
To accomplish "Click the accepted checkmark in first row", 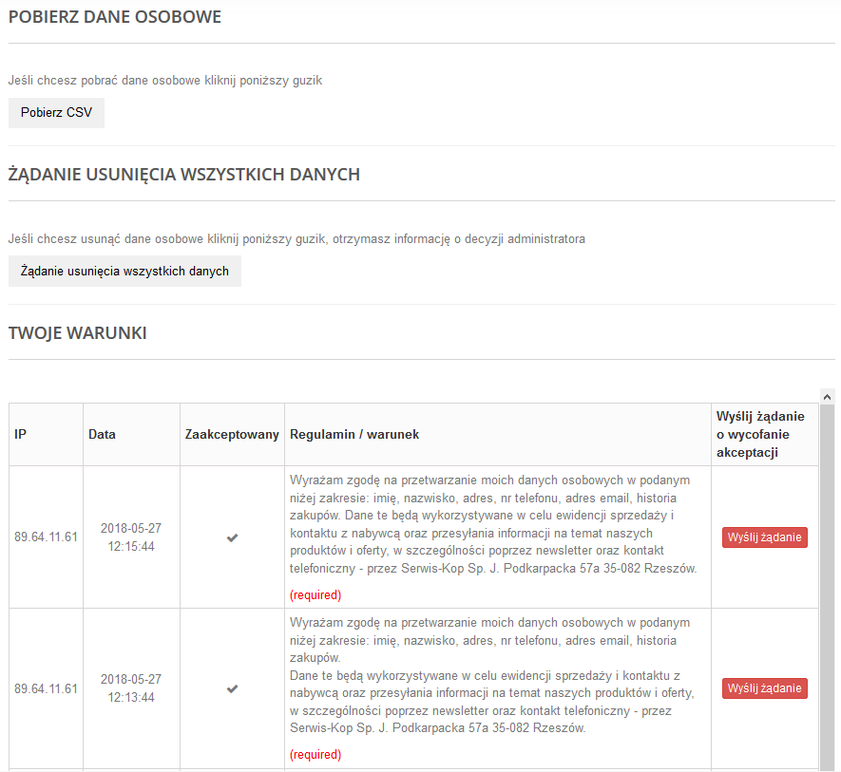I will coord(232,537).
